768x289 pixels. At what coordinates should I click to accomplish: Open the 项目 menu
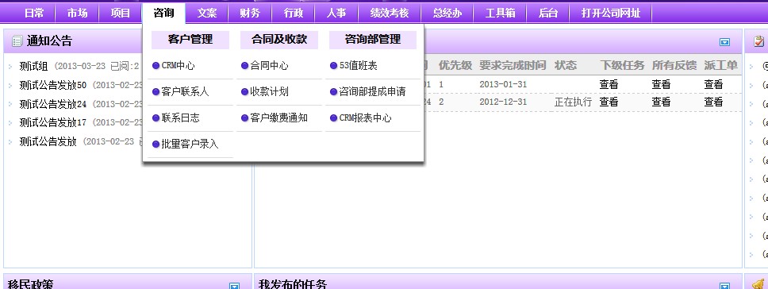121,13
